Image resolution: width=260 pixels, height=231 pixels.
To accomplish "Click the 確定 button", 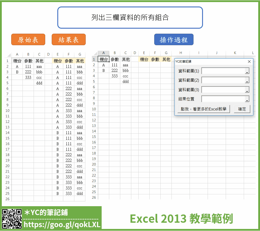I will coord(242,109).
